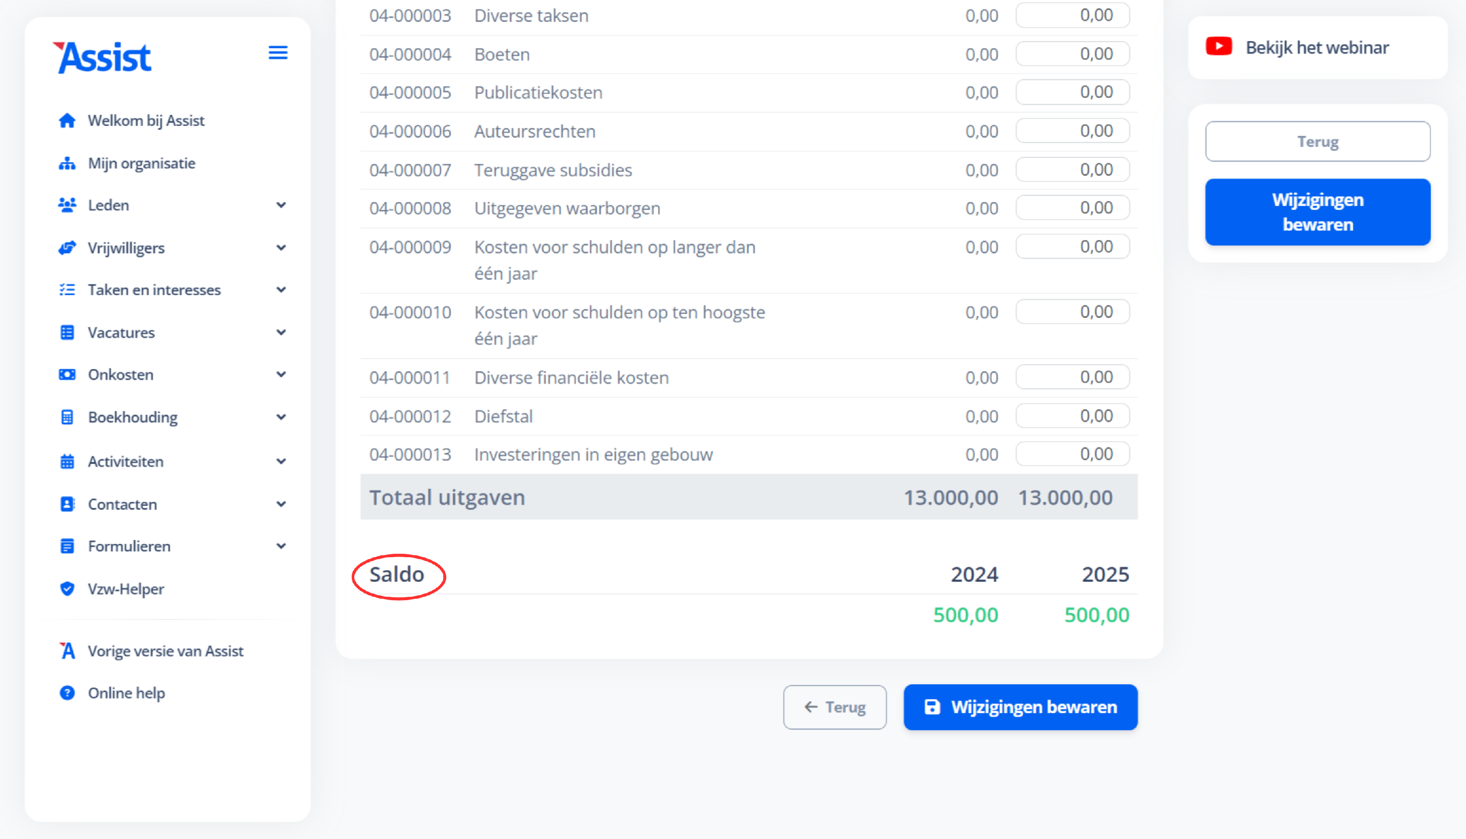Image resolution: width=1466 pixels, height=839 pixels.
Task: Open Taken en interesses menu item
Action: pos(154,290)
